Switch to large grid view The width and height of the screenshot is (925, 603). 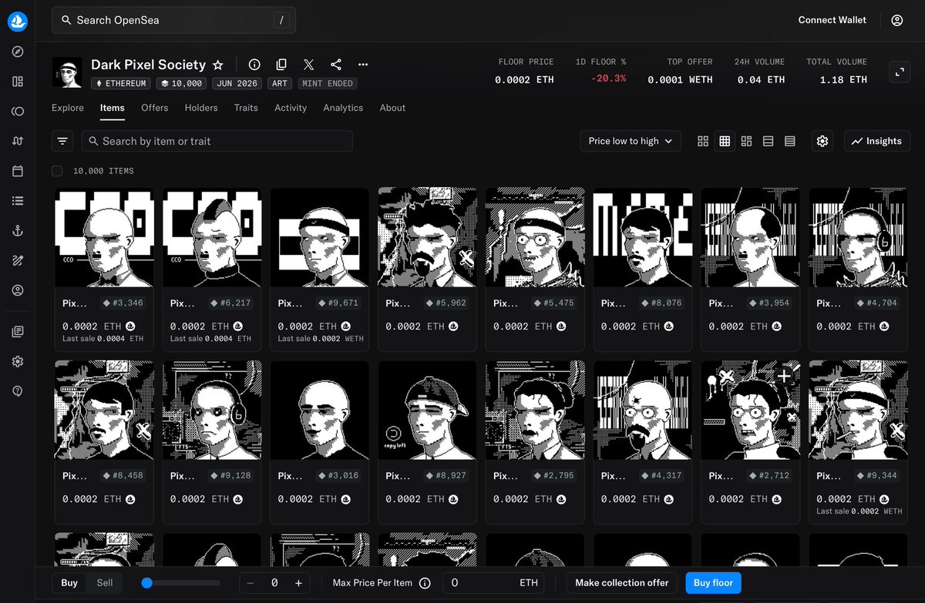(x=703, y=141)
